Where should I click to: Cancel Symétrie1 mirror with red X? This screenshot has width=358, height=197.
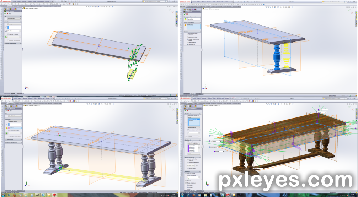coord(187,14)
